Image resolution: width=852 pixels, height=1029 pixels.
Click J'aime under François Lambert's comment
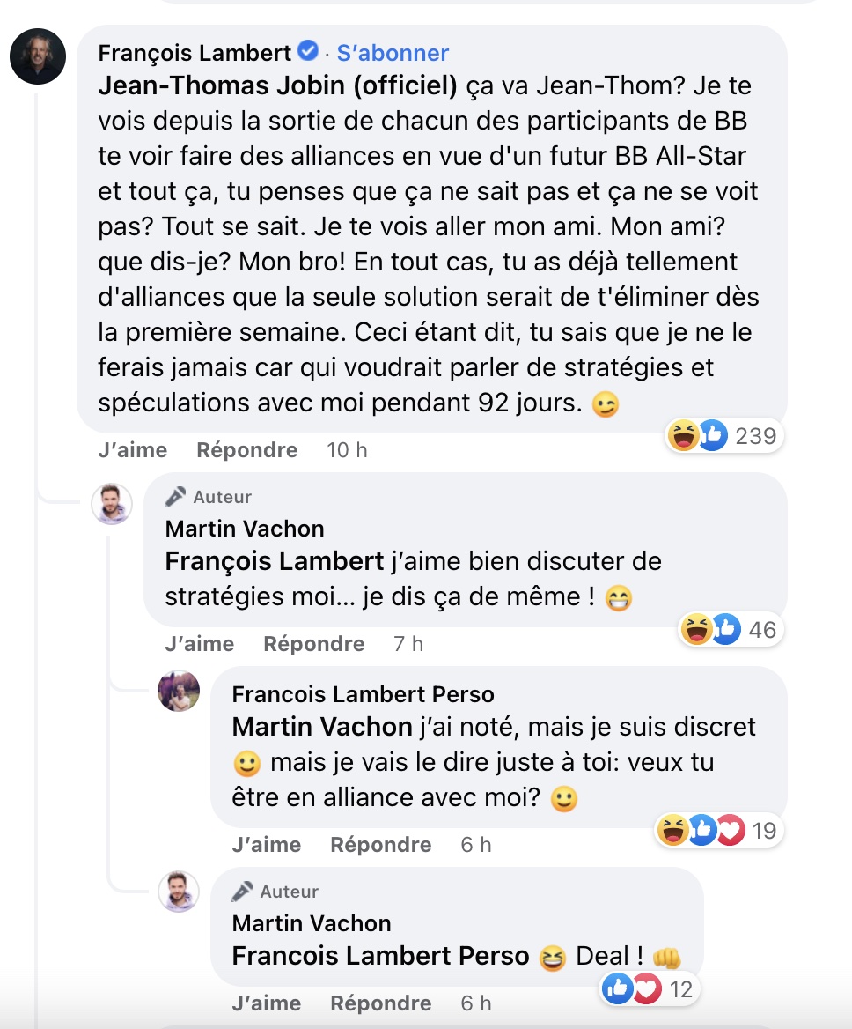pos(133,450)
